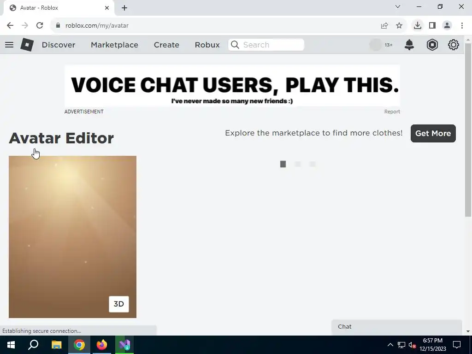
Task: Click the address bar URL
Action: click(97, 26)
